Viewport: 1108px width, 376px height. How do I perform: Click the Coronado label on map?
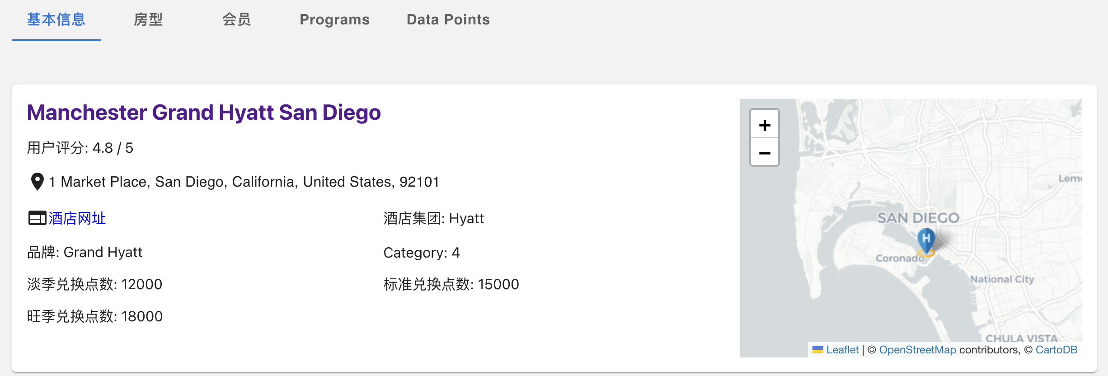click(x=900, y=258)
